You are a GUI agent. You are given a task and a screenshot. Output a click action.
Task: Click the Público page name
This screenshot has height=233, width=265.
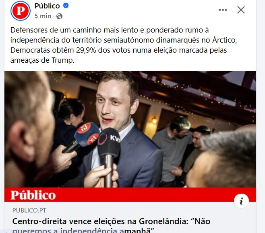[47, 6]
